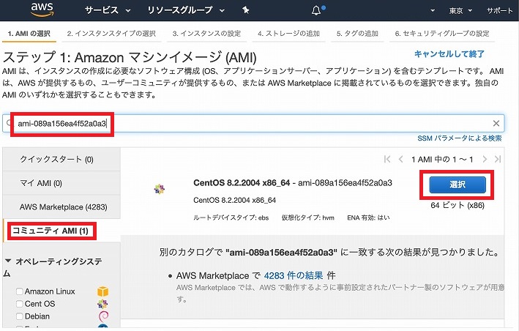Click the Debian swirl icon
Viewport: 519px width, 331px height.
point(103,316)
